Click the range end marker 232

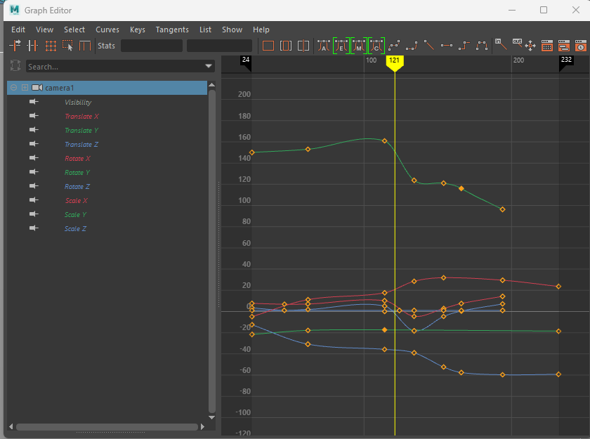click(566, 63)
